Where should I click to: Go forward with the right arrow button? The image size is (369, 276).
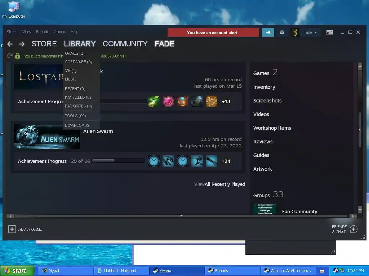coord(22,44)
